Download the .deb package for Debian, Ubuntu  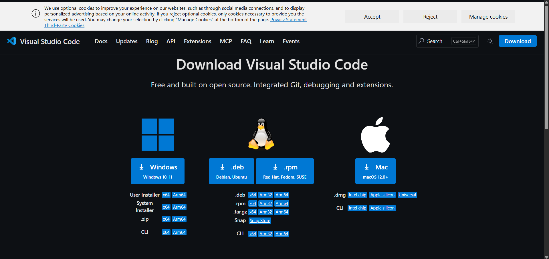pyautogui.click(x=231, y=171)
